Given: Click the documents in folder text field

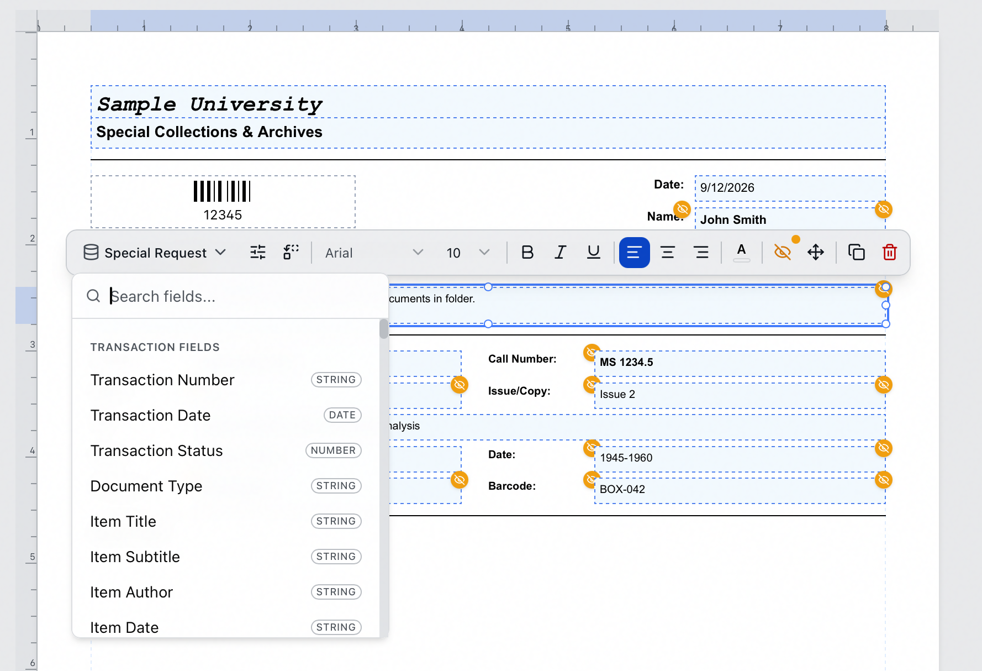Looking at the screenshot, I should (637, 305).
